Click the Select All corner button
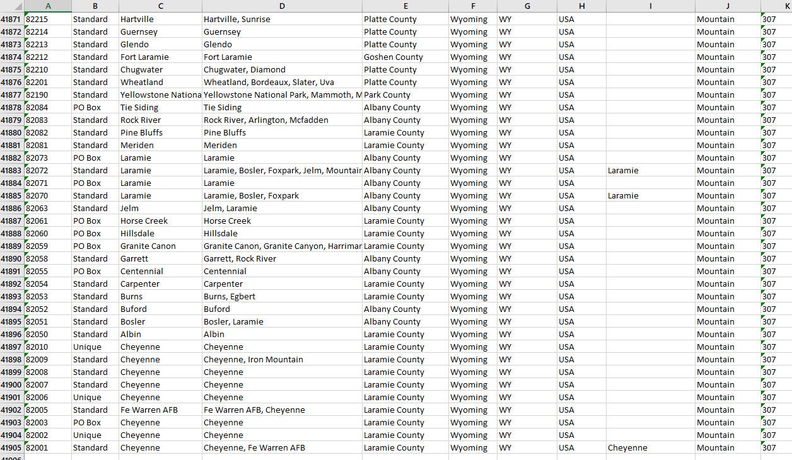 point(11,6)
